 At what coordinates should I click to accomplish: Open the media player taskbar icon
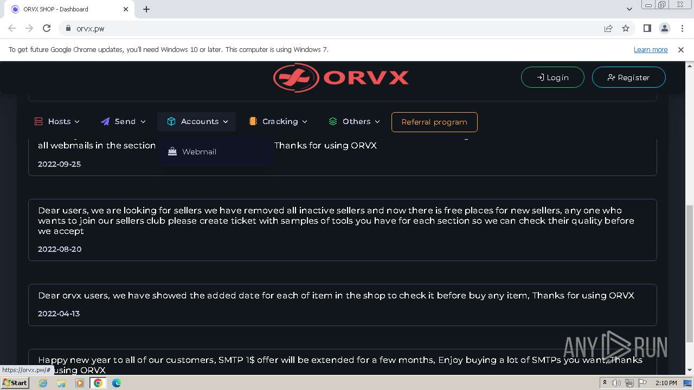pyautogui.click(x=80, y=383)
